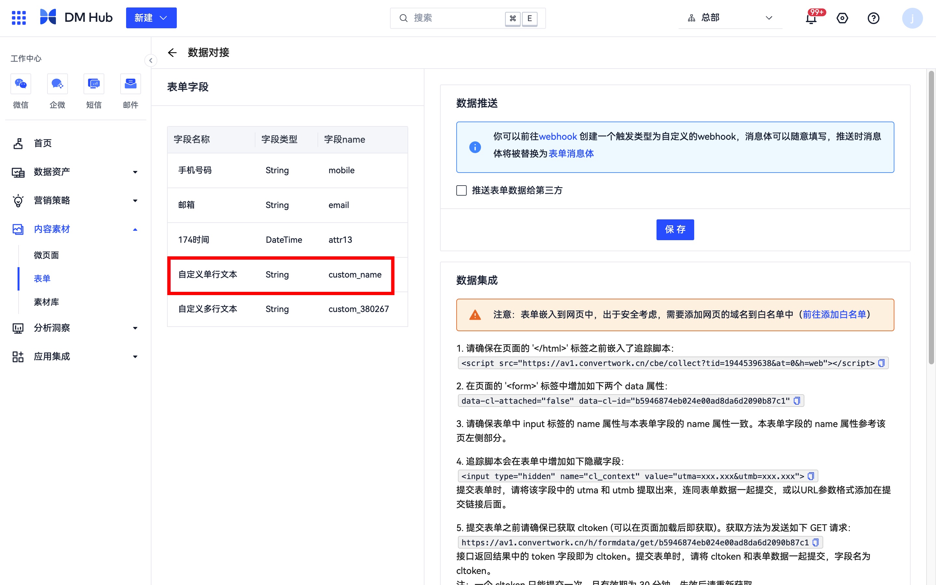Screen dimensions: 936x585
Task: Click the attr13 field name cell
Action: [x=340, y=240]
